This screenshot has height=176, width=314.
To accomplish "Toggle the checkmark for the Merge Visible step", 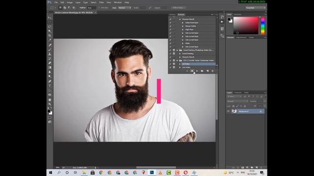I will click(170, 26).
